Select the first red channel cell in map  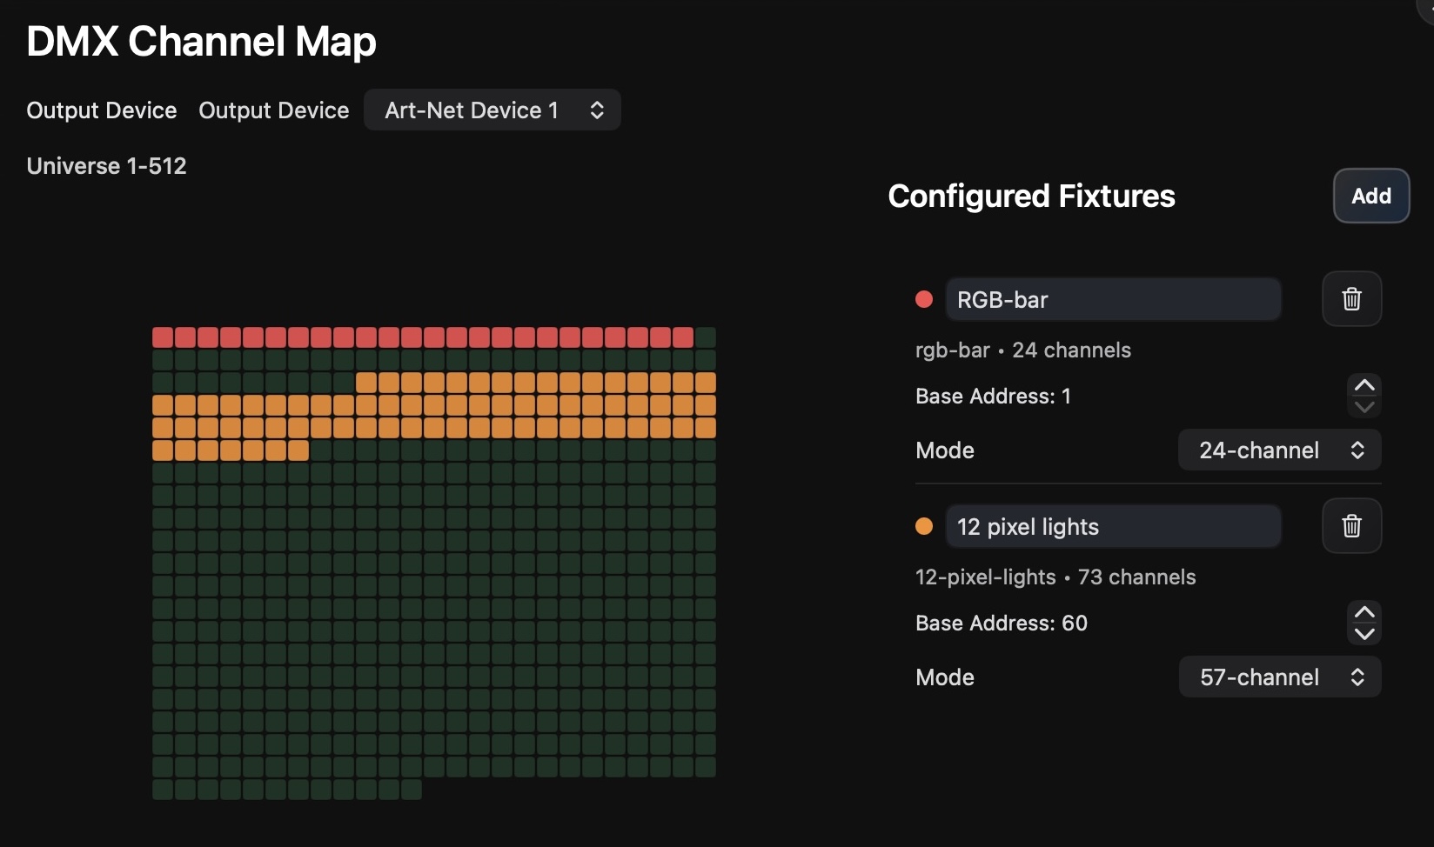[x=163, y=337]
